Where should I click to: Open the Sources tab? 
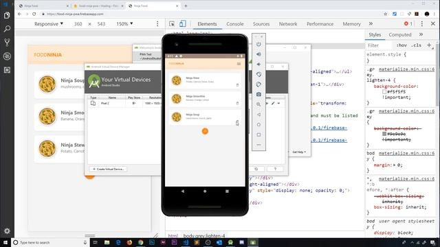pos(261,24)
